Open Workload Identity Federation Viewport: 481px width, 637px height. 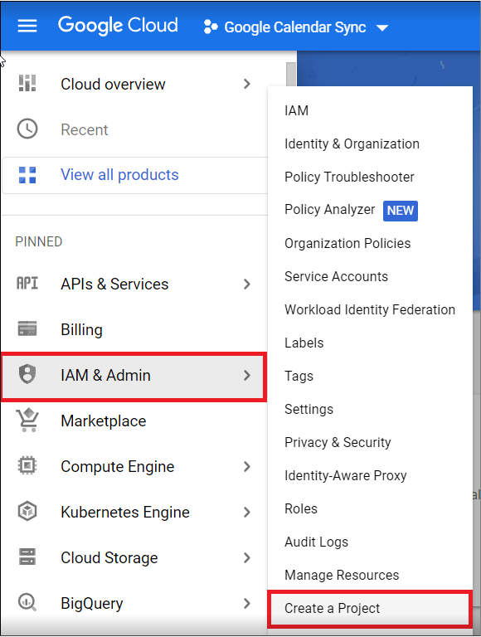tap(370, 309)
